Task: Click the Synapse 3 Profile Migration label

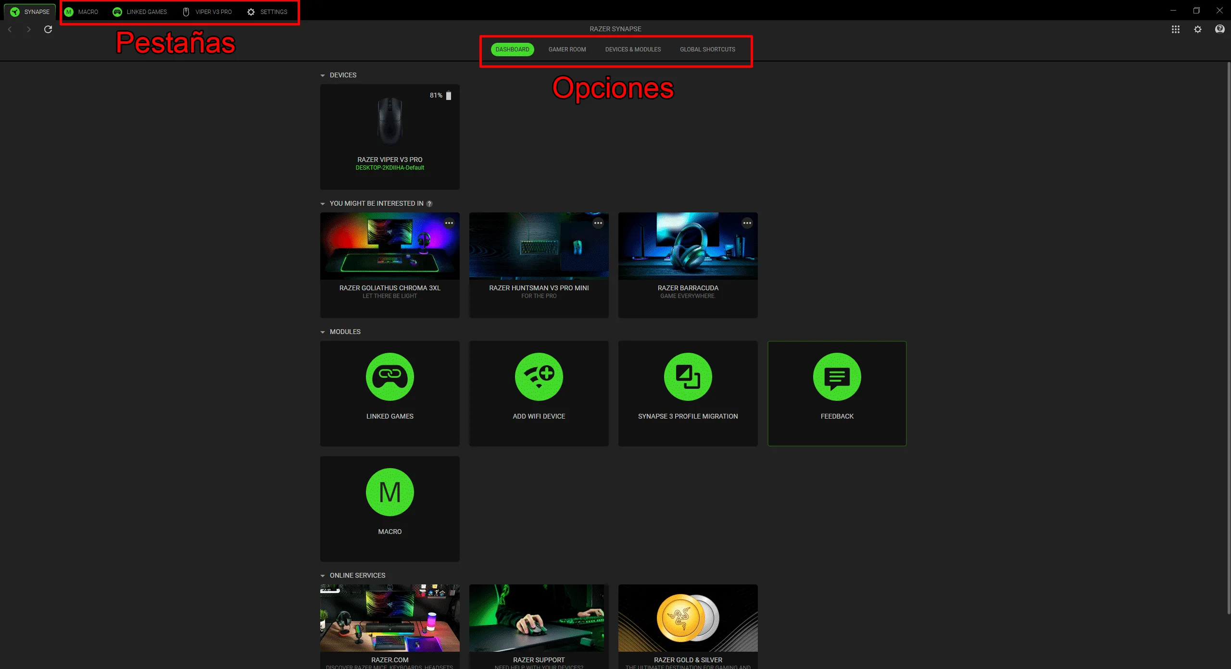Action: (688, 416)
